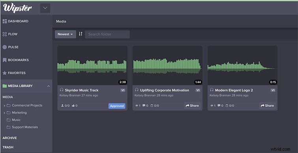Viewport: 298px width, 153px height.
Task: Share the Uplifting Corporate Motivation track
Action: point(192,106)
